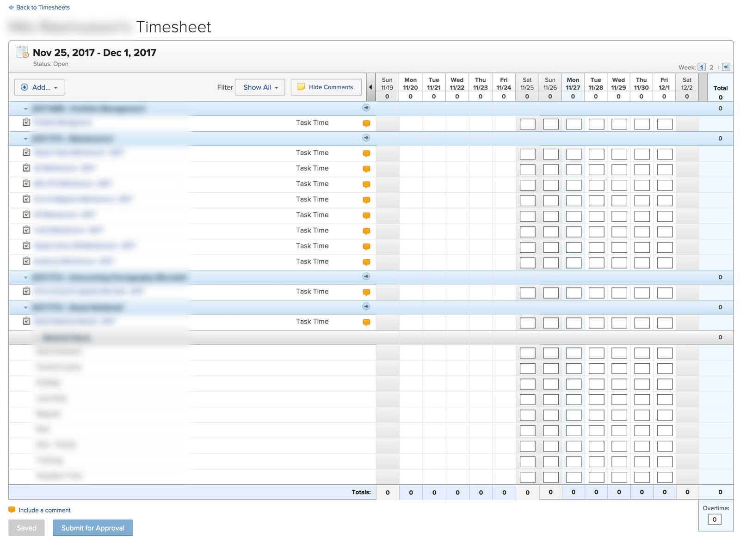
Task: Jump to the last week using the arrow icon
Action: coord(726,67)
